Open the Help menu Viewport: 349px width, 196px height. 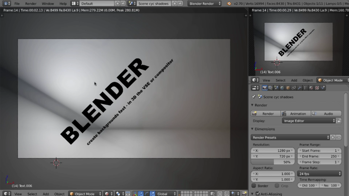click(63, 4)
